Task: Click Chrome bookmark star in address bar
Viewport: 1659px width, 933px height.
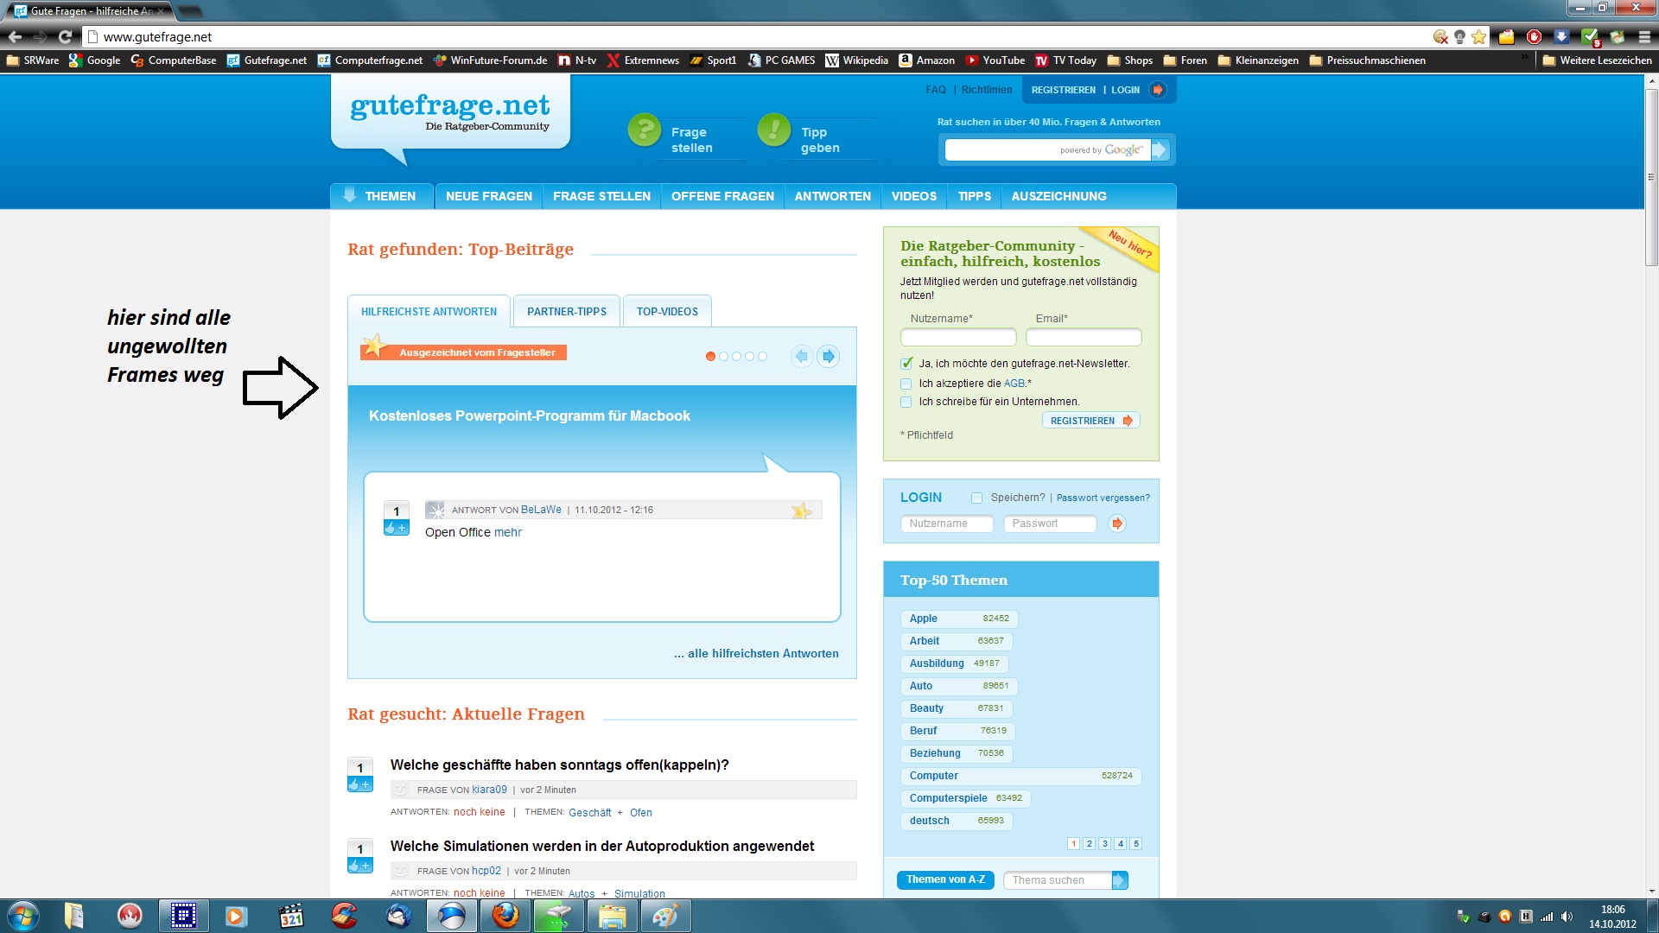Action: pos(1478,36)
